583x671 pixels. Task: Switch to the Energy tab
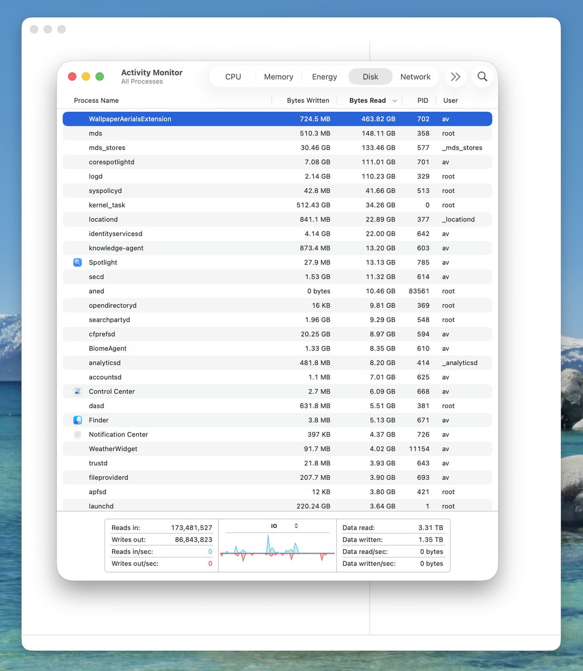tap(324, 77)
